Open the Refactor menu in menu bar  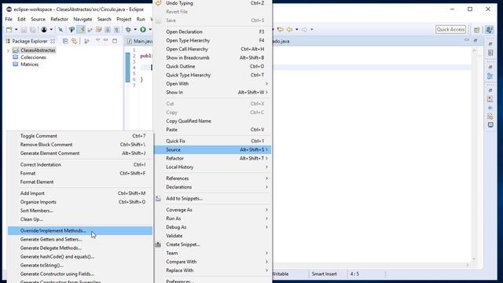60,19
